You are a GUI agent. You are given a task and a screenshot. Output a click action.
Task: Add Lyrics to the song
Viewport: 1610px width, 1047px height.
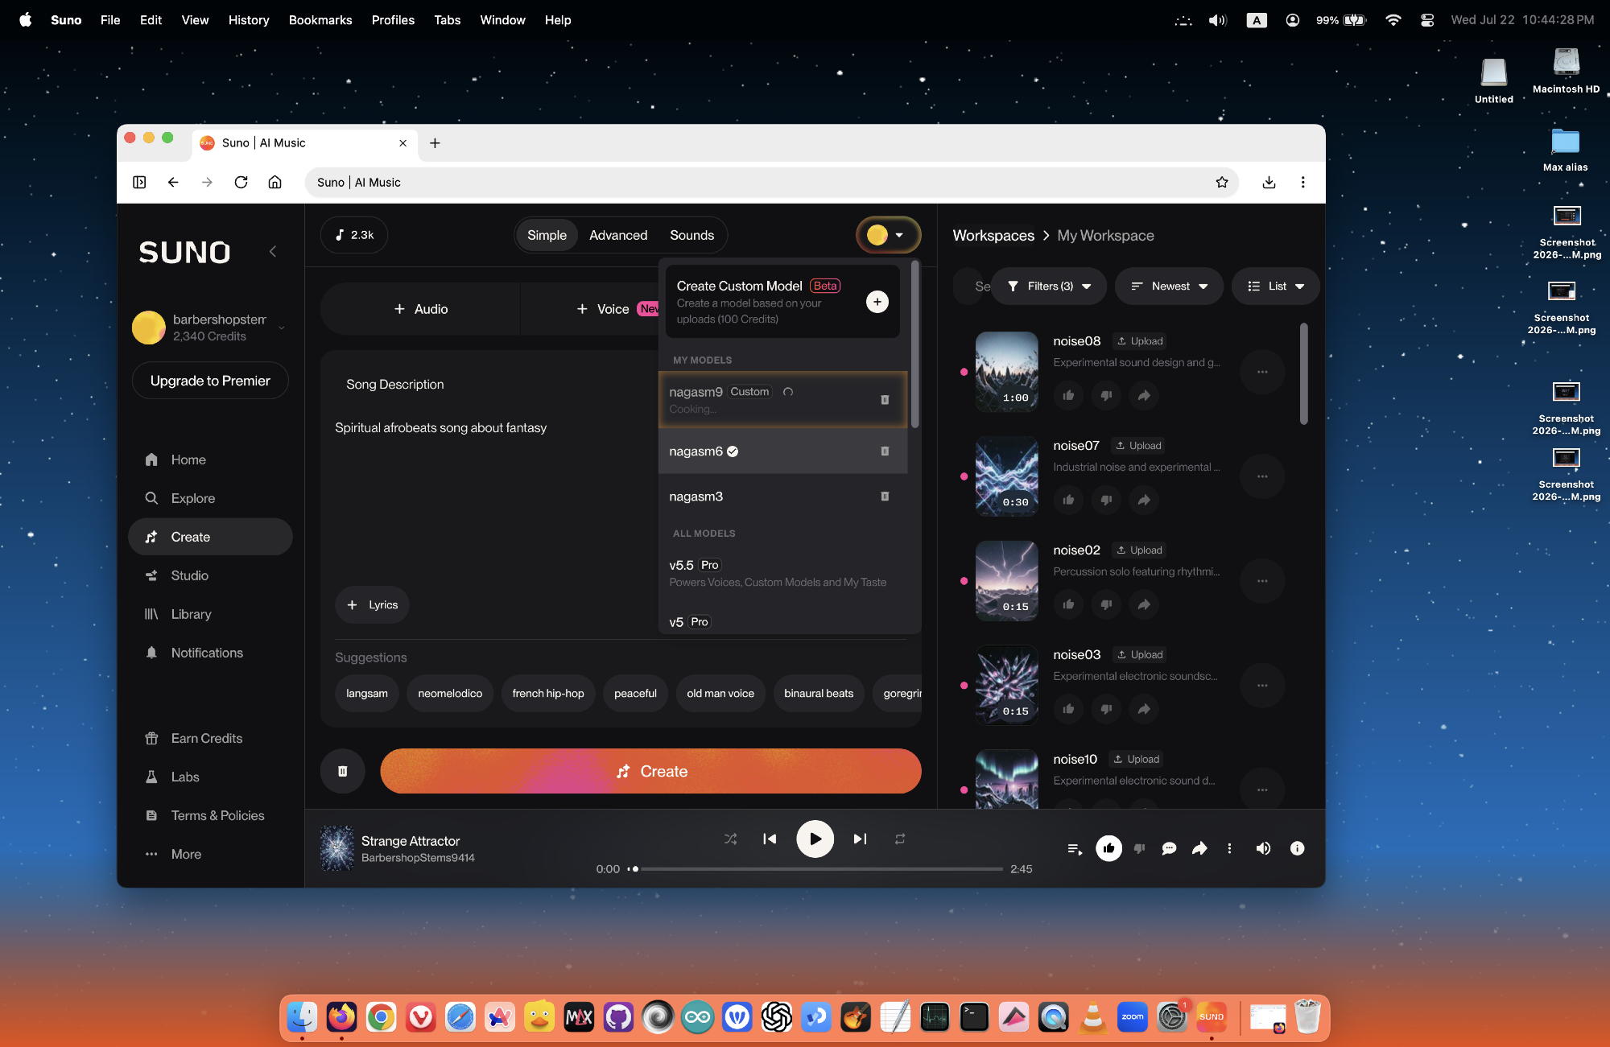(x=372, y=605)
